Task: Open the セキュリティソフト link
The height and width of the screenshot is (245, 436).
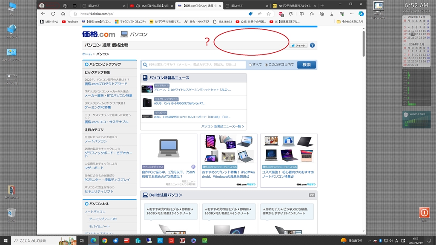Action: (99, 191)
